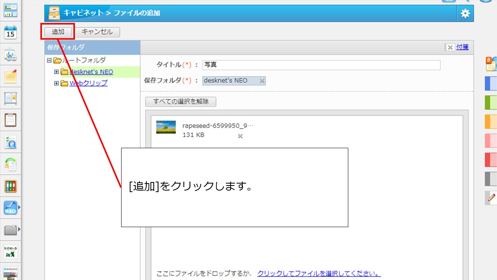The image size is (497, 280).
Task: Click the sticky notes icon with badge 8
Action: tap(491, 64)
